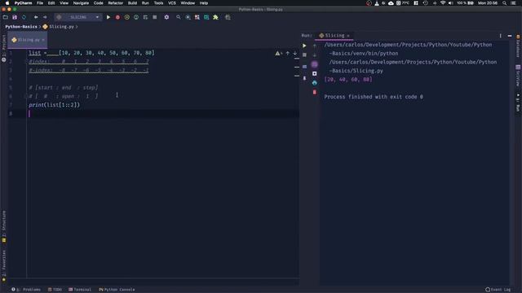522x293 pixels.
Task: Click the concurrency diagram toolbar icon
Action: [145, 17]
